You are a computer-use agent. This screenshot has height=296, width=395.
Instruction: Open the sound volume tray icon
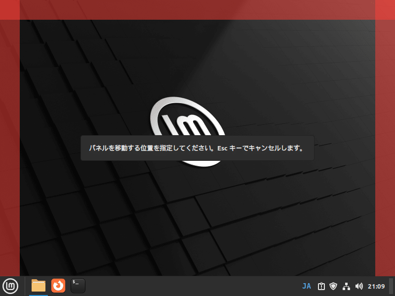tap(359, 286)
